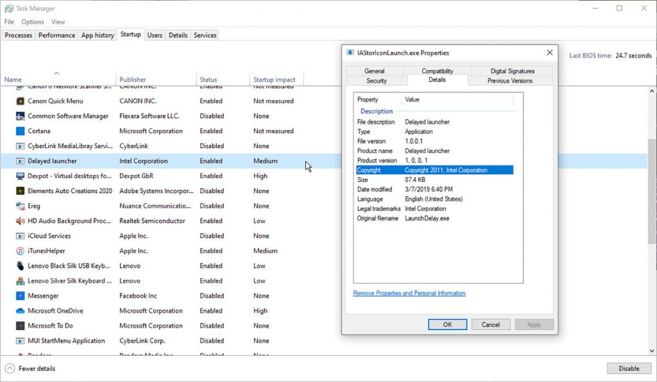Sort list by Name column header
Screen dimensions: 657x382
(13, 79)
